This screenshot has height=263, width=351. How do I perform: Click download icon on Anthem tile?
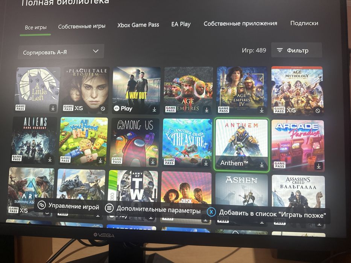[262, 165]
